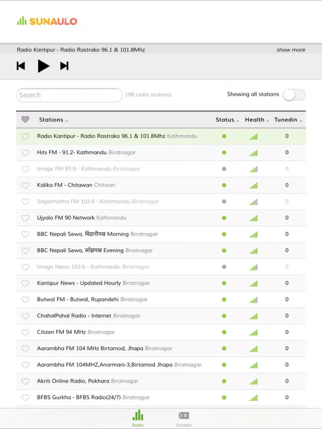The height and width of the screenshot is (429, 322).
Task: Click heart icon for ChahalPahal Radio
Action: point(25,316)
